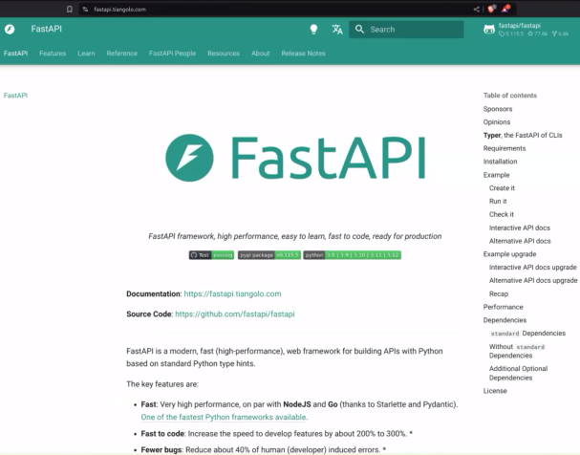Go to Alternative API docs subsection
Viewport: 580px width, 455px height.
click(520, 241)
